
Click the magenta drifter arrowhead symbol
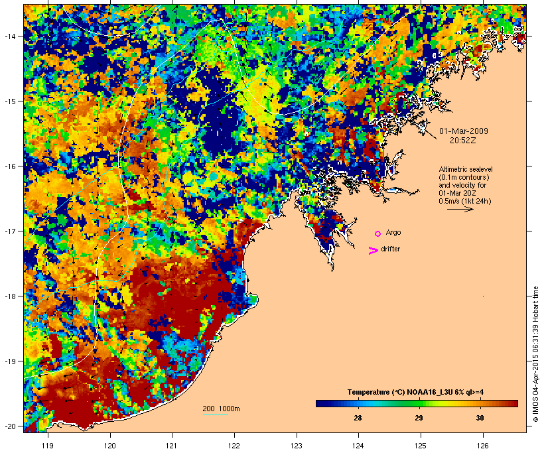374,251
